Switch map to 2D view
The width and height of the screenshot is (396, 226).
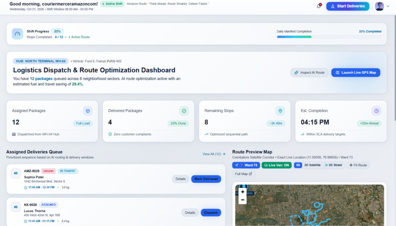(298, 165)
